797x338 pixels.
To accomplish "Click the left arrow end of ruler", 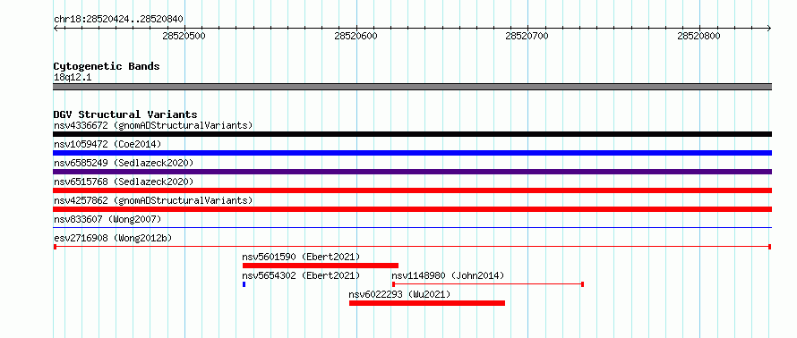I will [56, 28].
